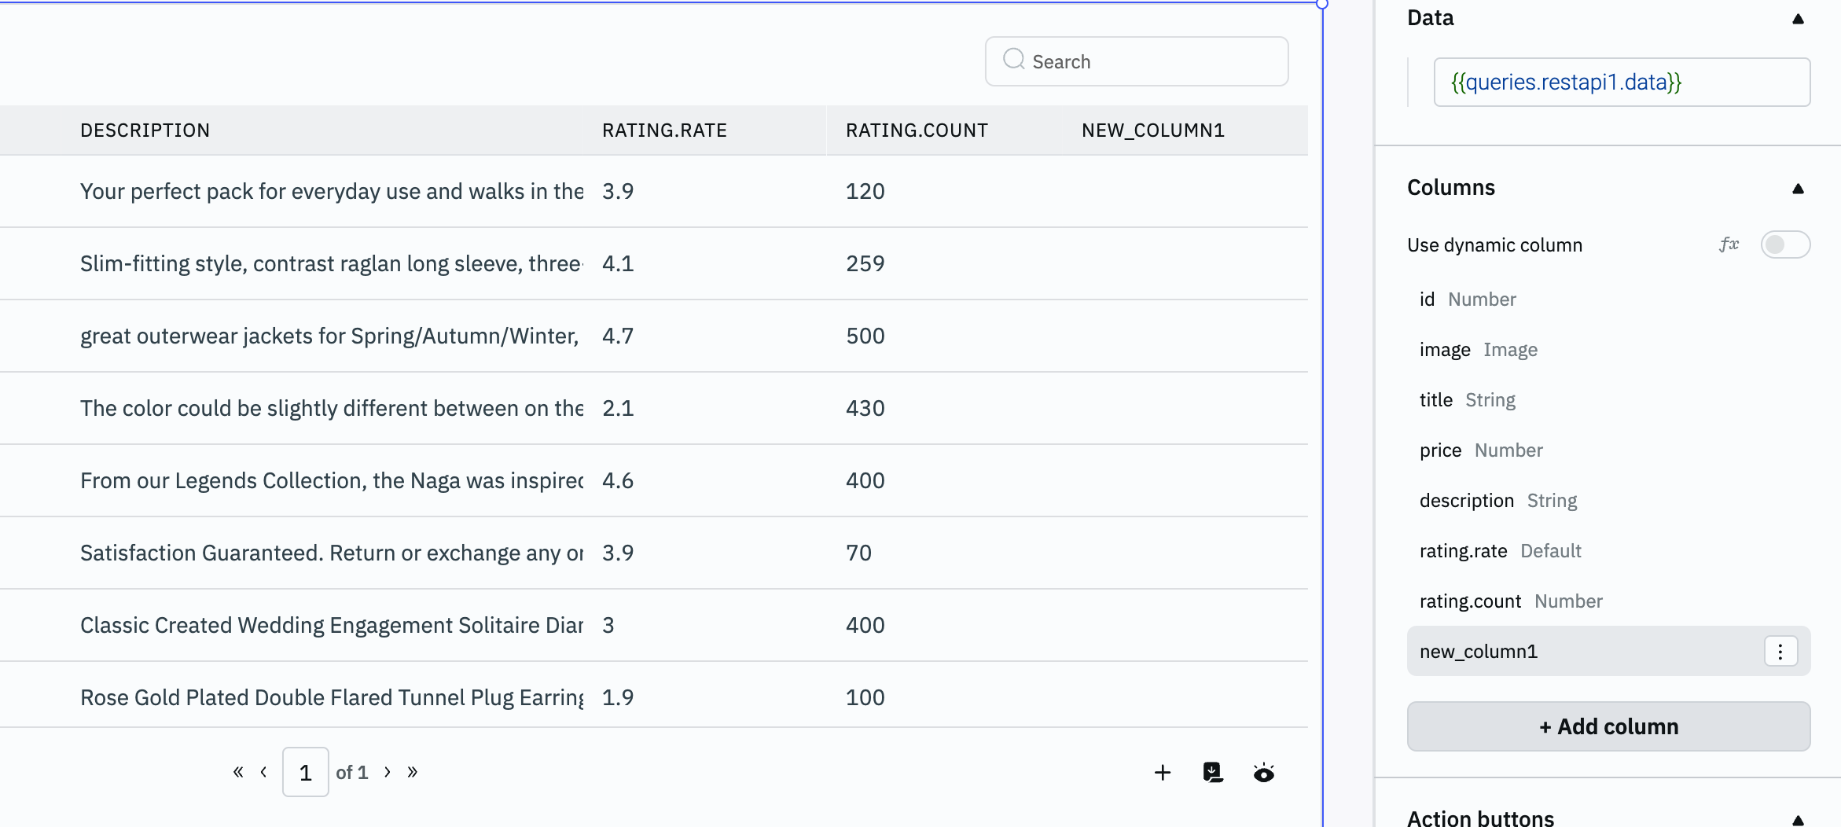Toggle the Use dynamic column switch
Image resolution: width=1841 pixels, height=827 pixels.
pyautogui.click(x=1784, y=244)
